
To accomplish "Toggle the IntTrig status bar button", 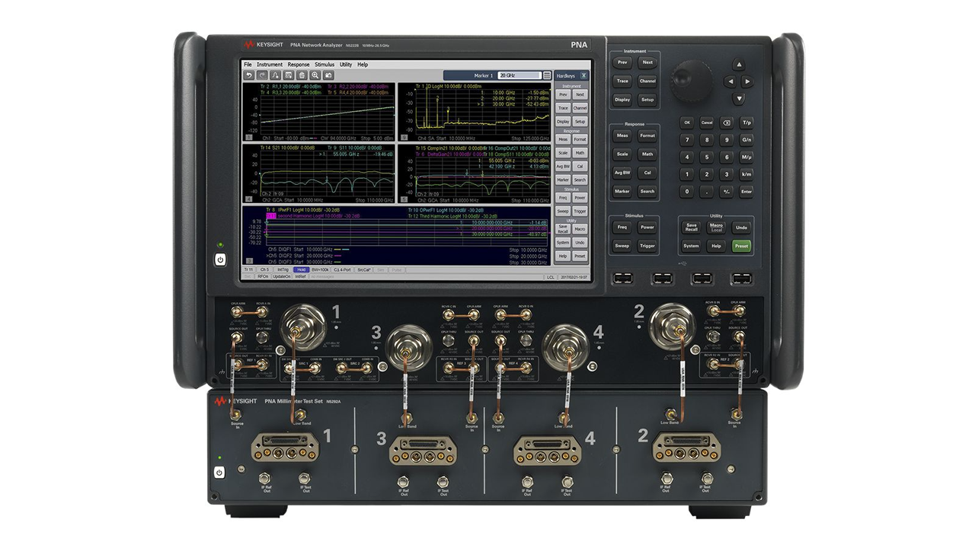I will pos(283,269).
